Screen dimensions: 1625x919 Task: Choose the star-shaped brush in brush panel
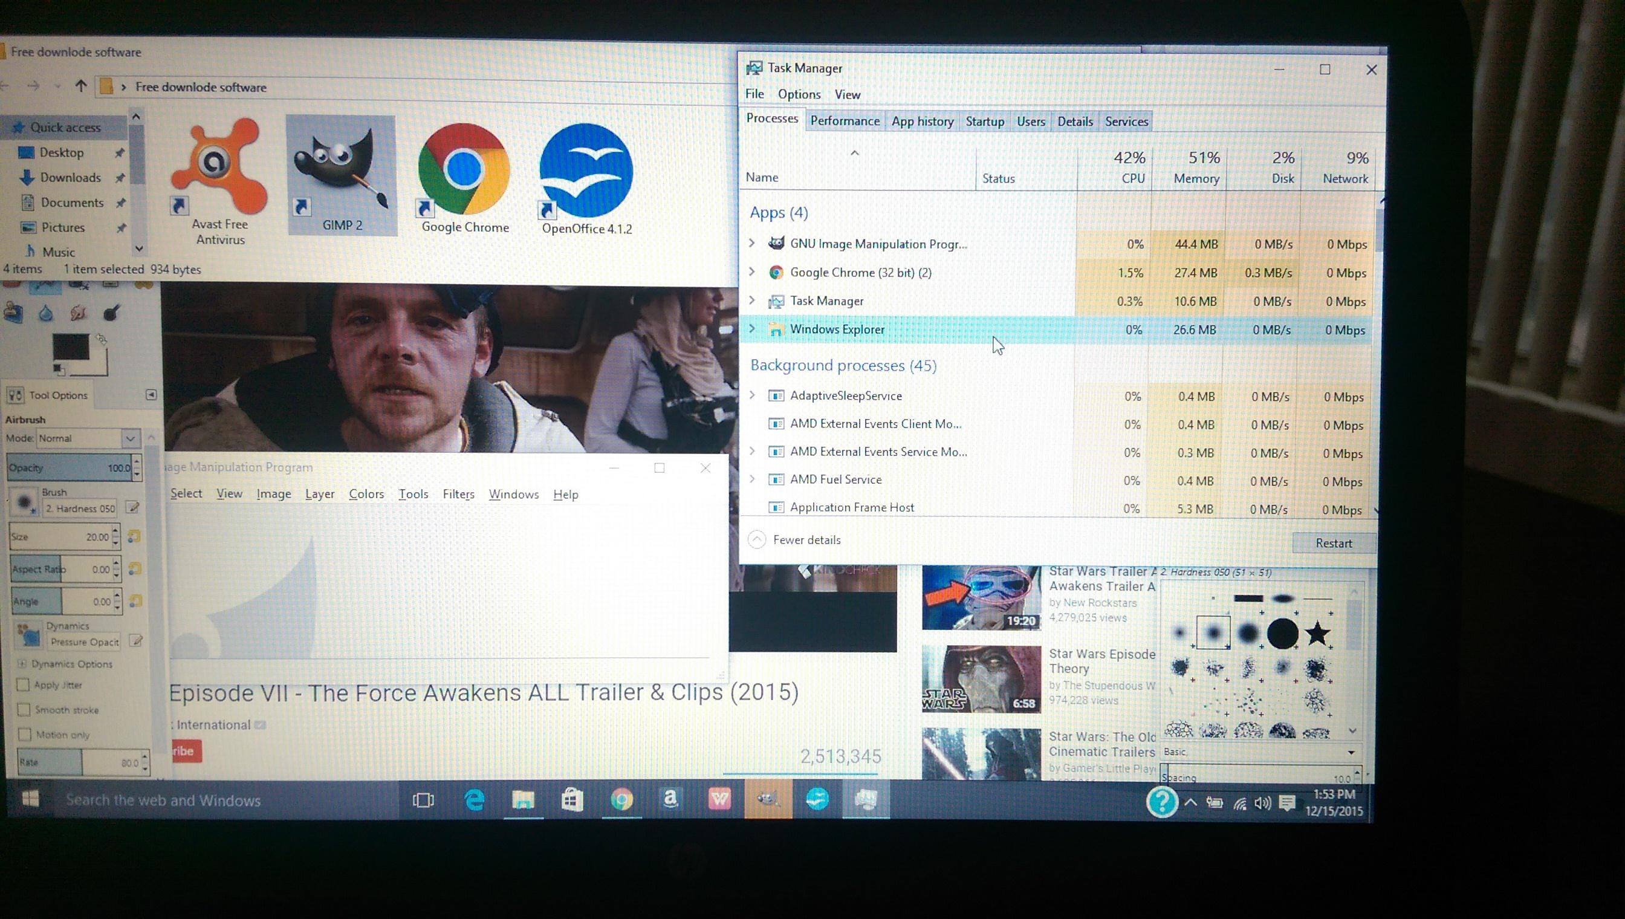(x=1317, y=633)
